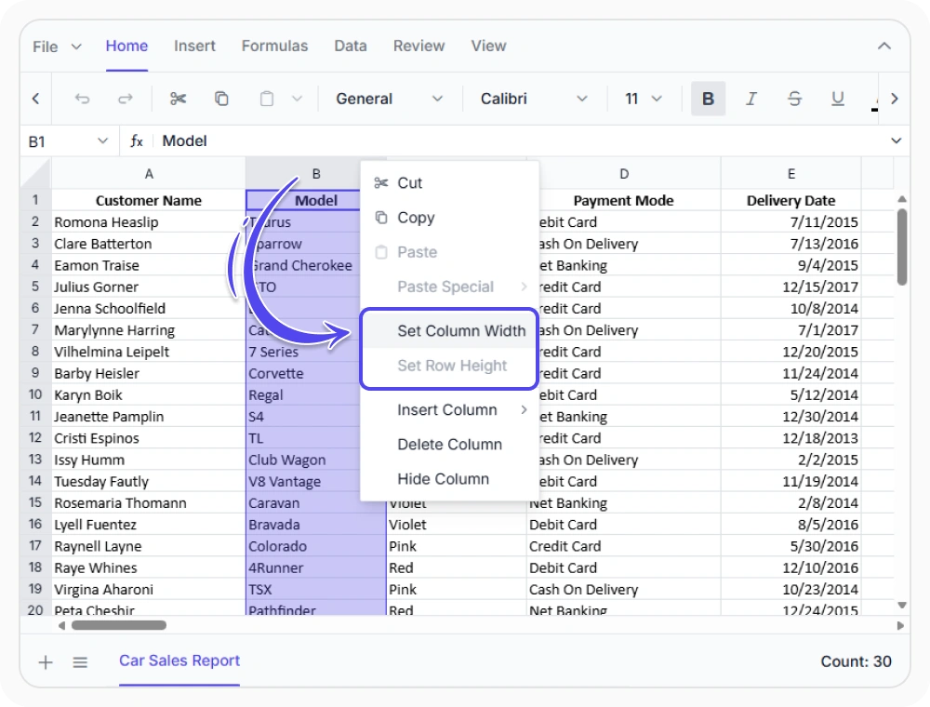Choose Hide Column from context menu

449,479
